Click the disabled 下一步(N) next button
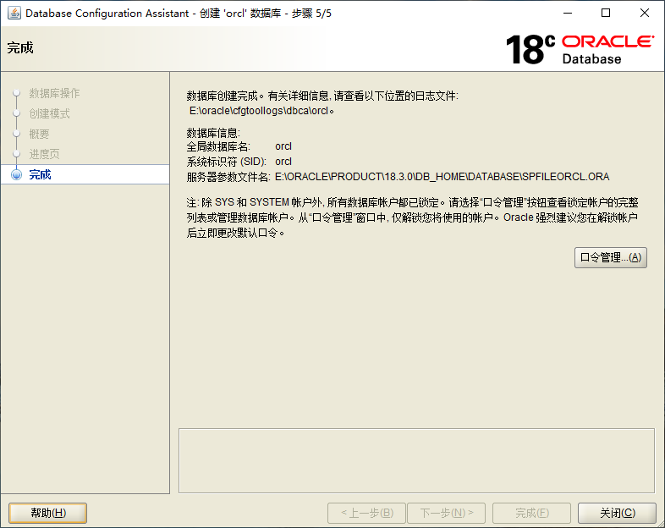Image resolution: width=665 pixels, height=528 pixels. (446, 513)
